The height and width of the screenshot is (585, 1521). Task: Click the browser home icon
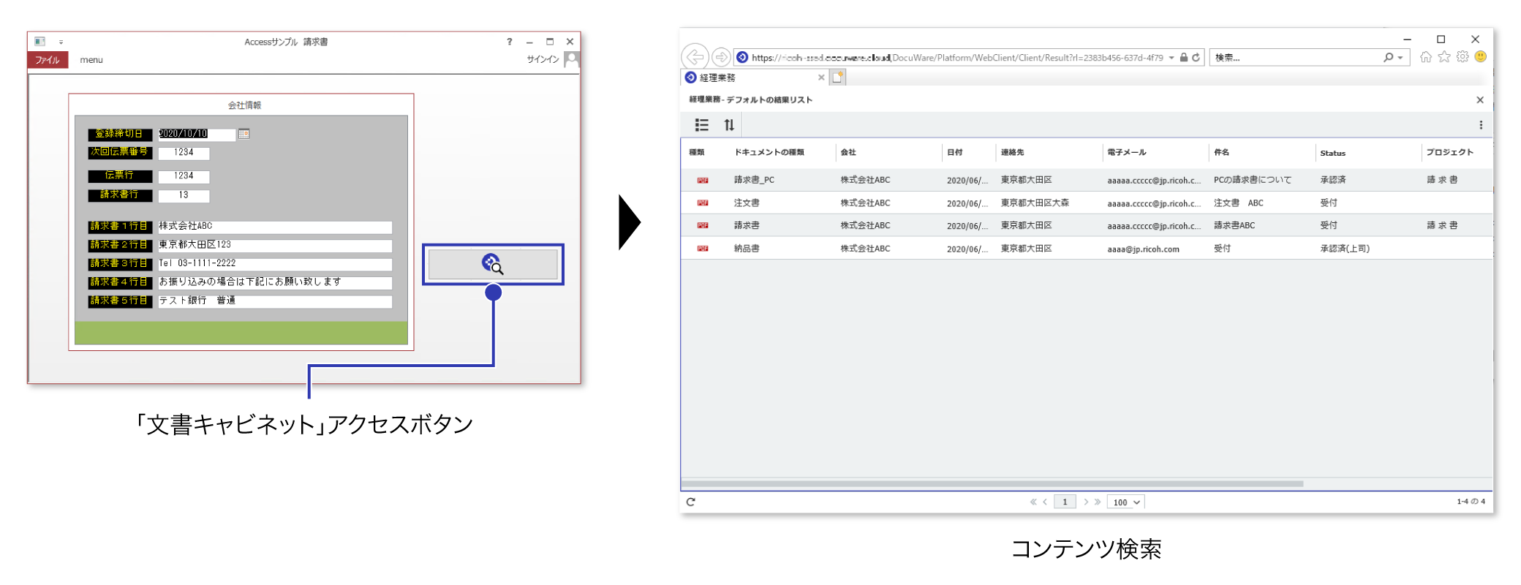pos(1425,57)
